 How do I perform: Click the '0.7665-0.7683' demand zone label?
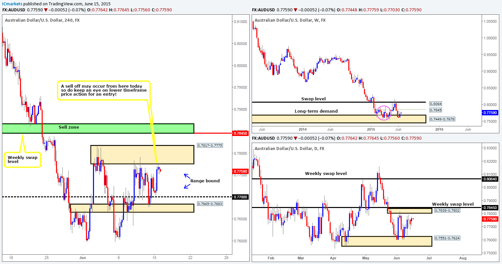(210, 204)
